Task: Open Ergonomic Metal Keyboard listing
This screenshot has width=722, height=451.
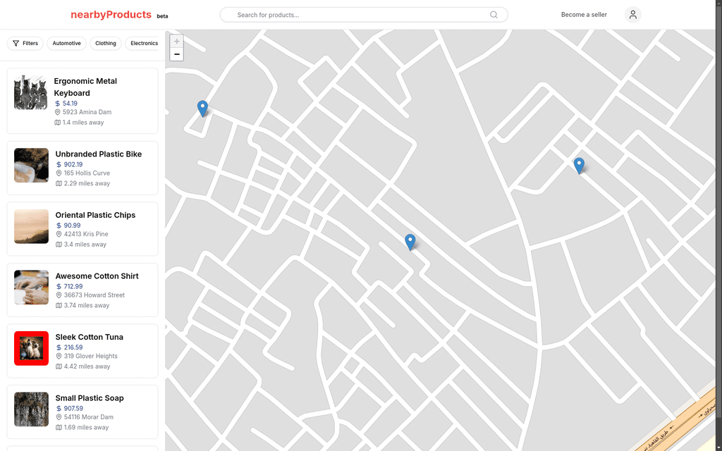Action: coord(82,101)
